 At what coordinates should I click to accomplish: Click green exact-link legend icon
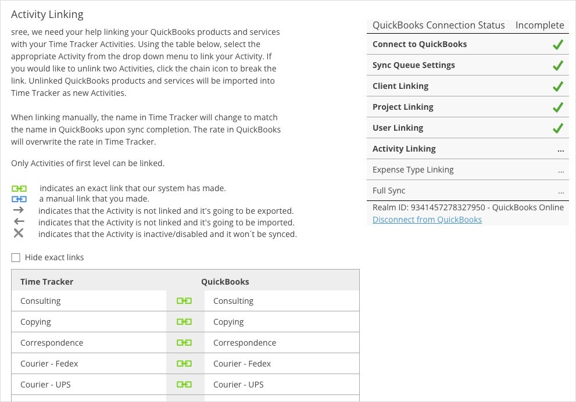click(x=19, y=189)
